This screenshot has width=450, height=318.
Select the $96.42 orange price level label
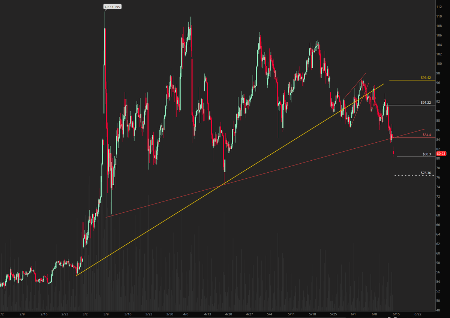click(x=426, y=78)
